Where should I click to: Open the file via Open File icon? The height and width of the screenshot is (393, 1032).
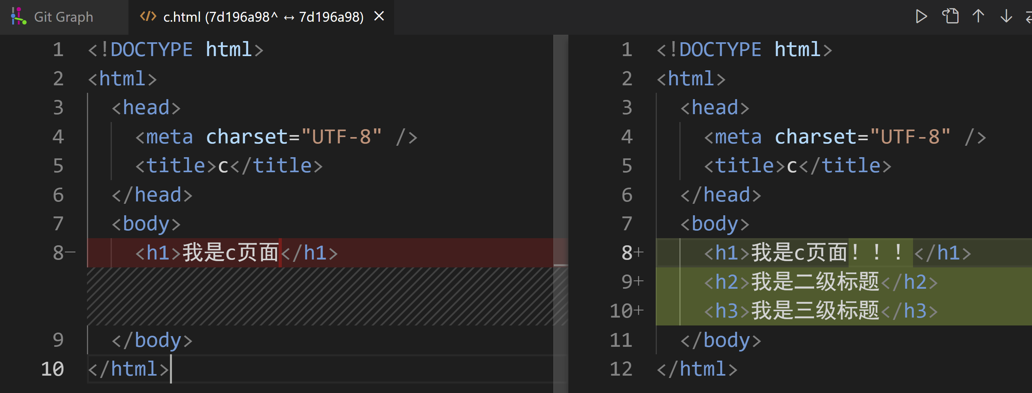[x=950, y=17]
